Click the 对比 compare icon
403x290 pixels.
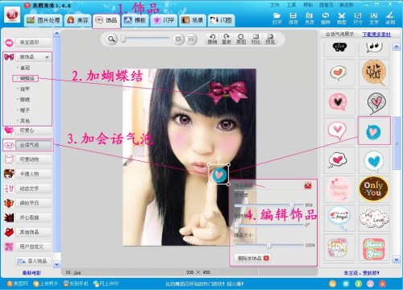[256, 39]
